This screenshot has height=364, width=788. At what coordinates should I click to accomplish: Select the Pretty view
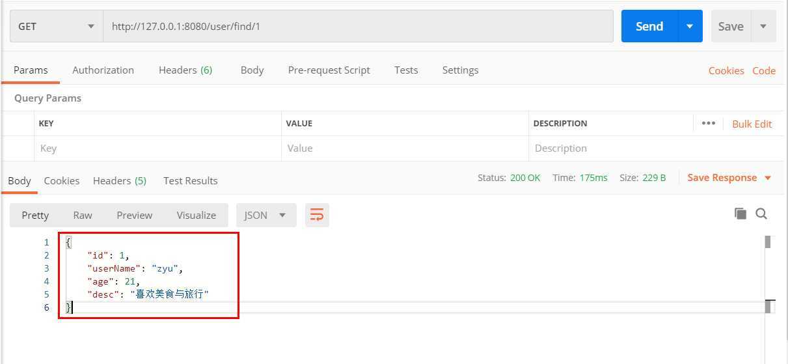tap(35, 216)
